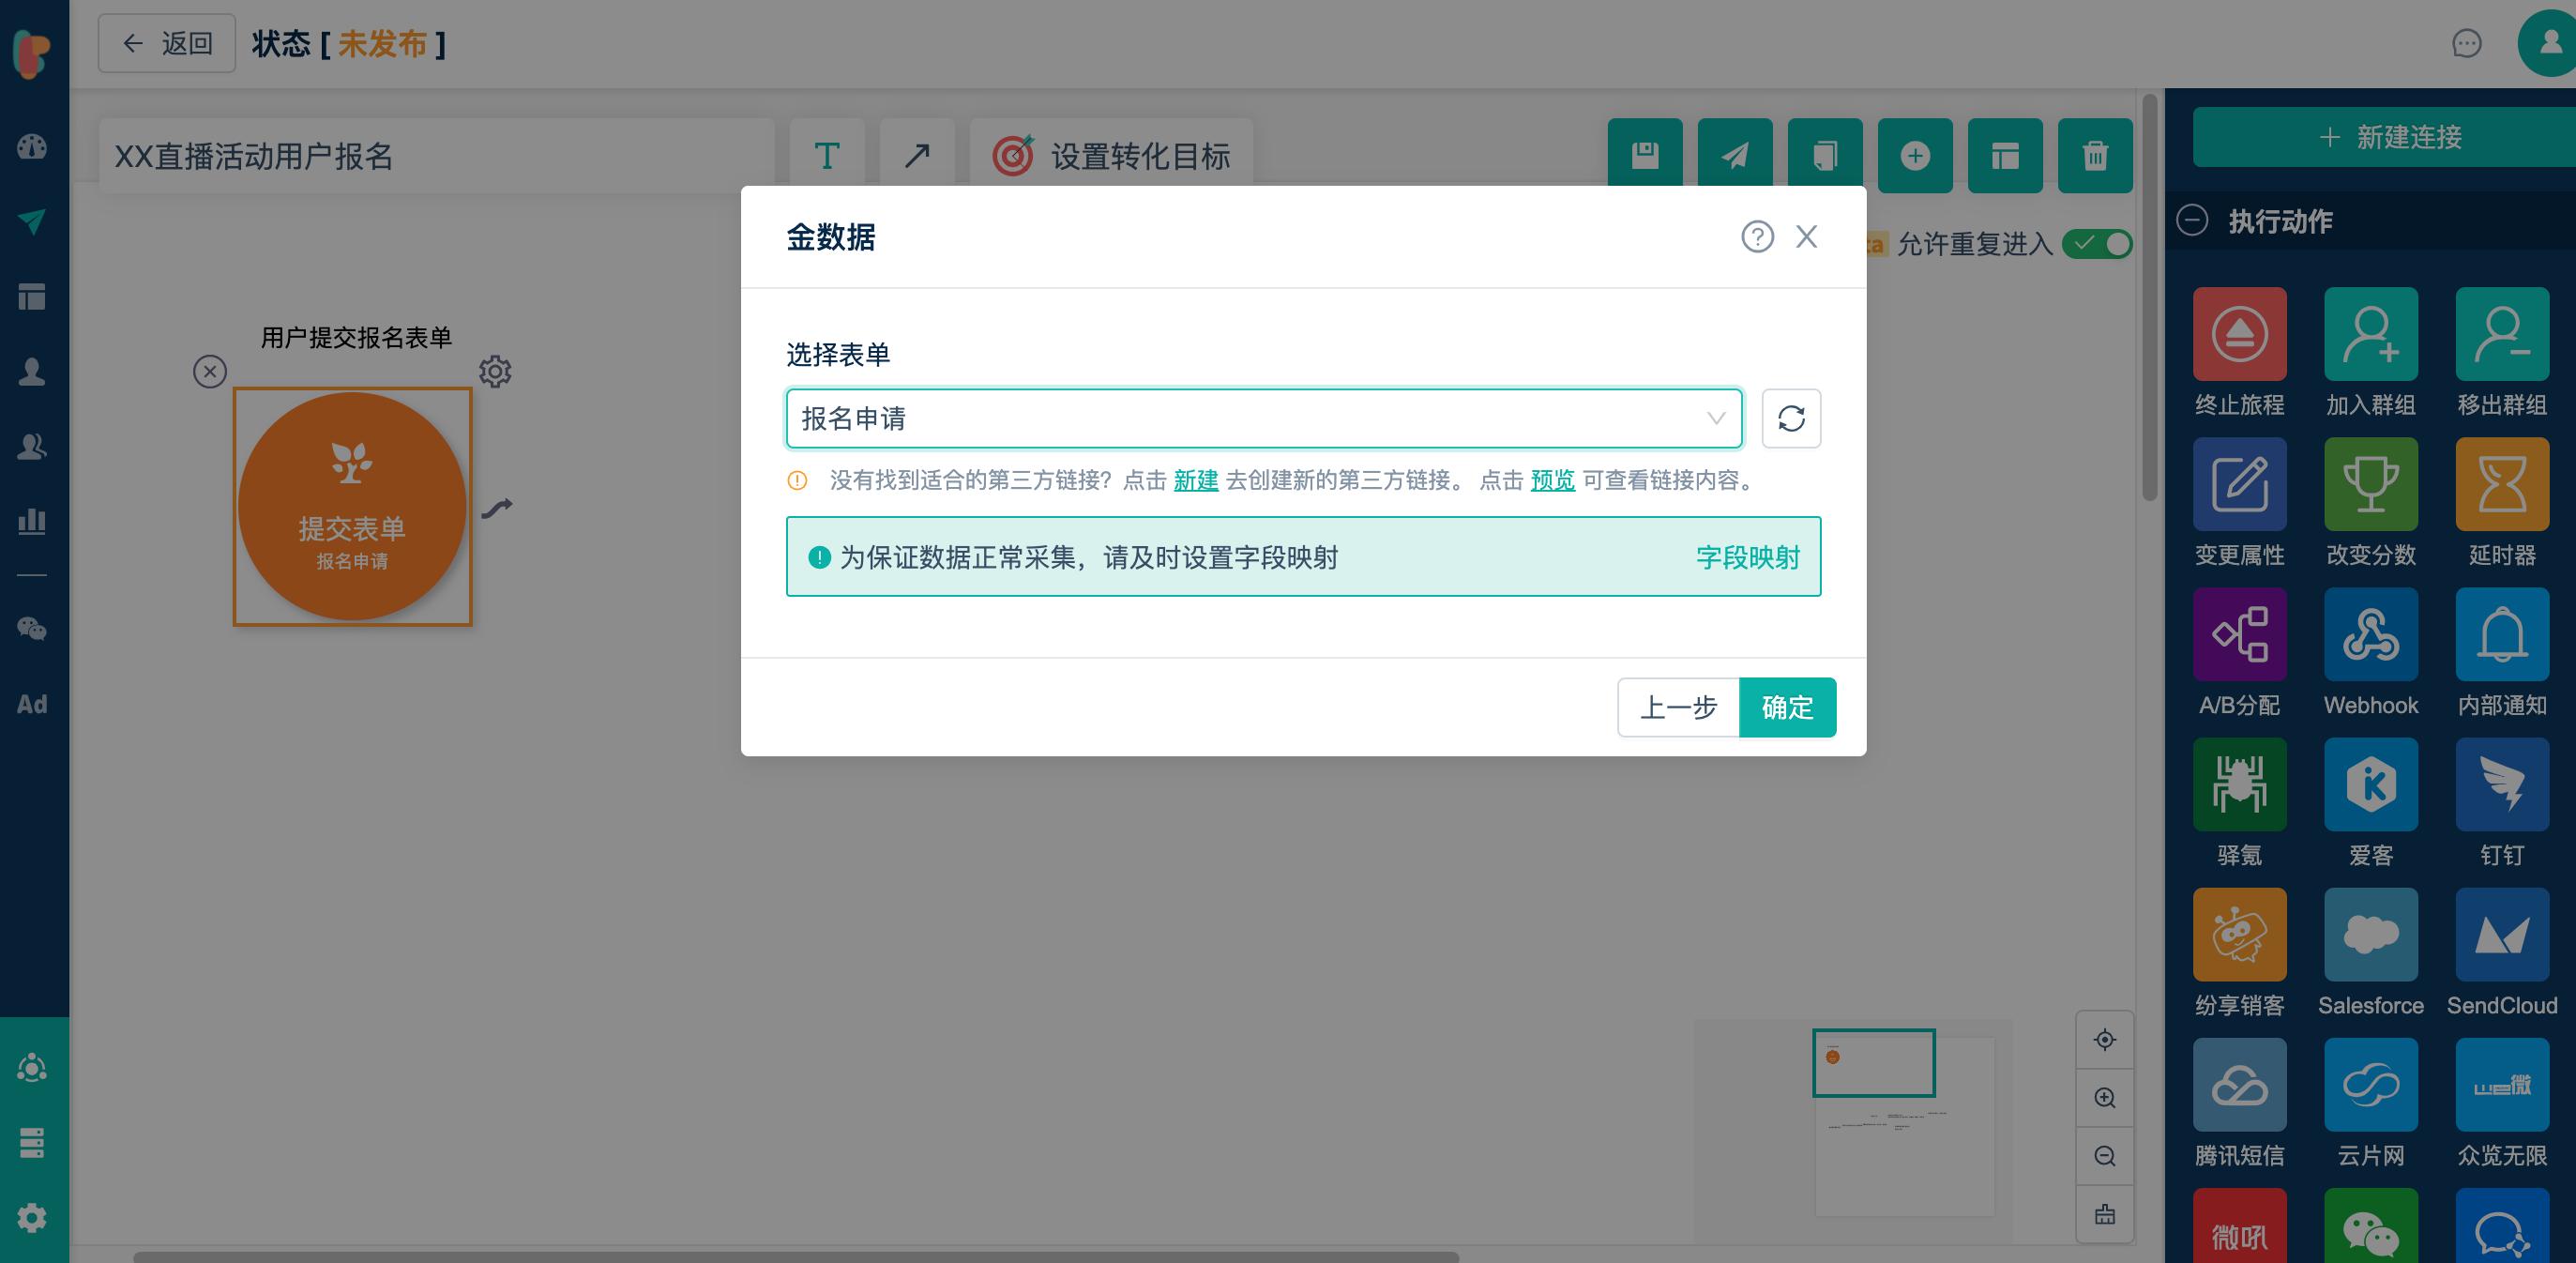The height and width of the screenshot is (1263, 2576).
Task: Open the help question mark icon
Action: pyautogui.click(x=1757, y=237)
